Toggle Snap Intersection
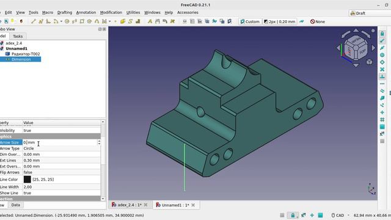The image size is (391, 220). 382,69
